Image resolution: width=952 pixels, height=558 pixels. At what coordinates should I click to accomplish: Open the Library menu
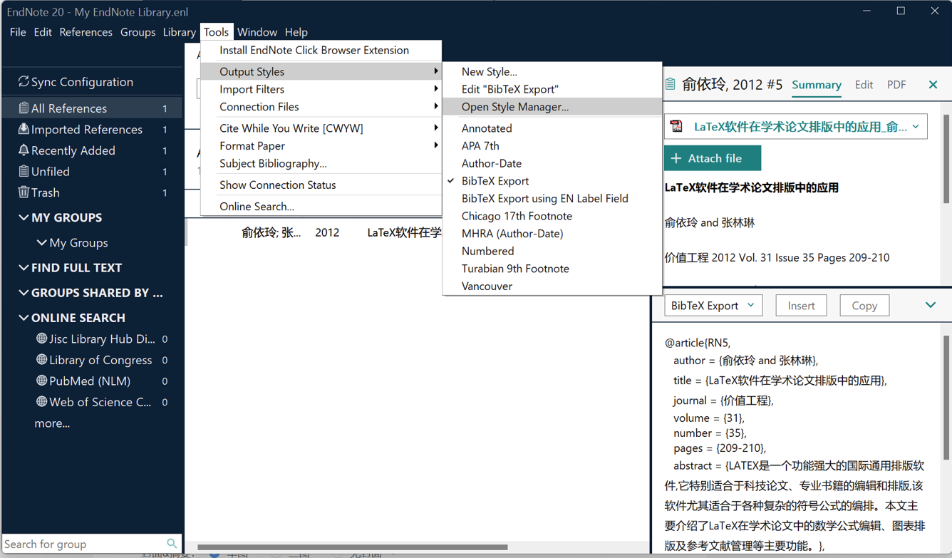pyautogui.click(x=179, y=32)
